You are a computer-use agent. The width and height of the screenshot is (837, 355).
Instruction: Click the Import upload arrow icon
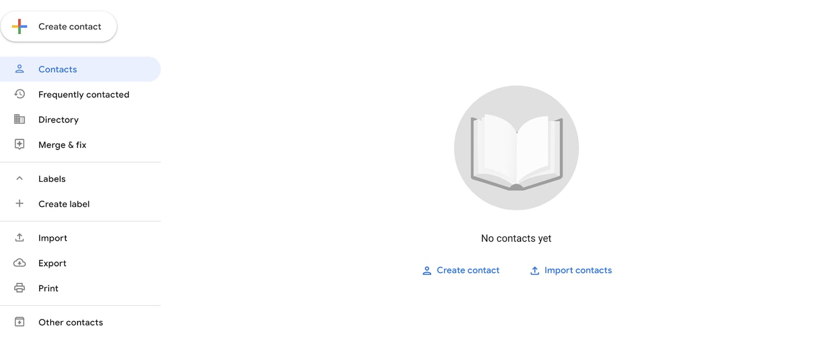point(20,237)
